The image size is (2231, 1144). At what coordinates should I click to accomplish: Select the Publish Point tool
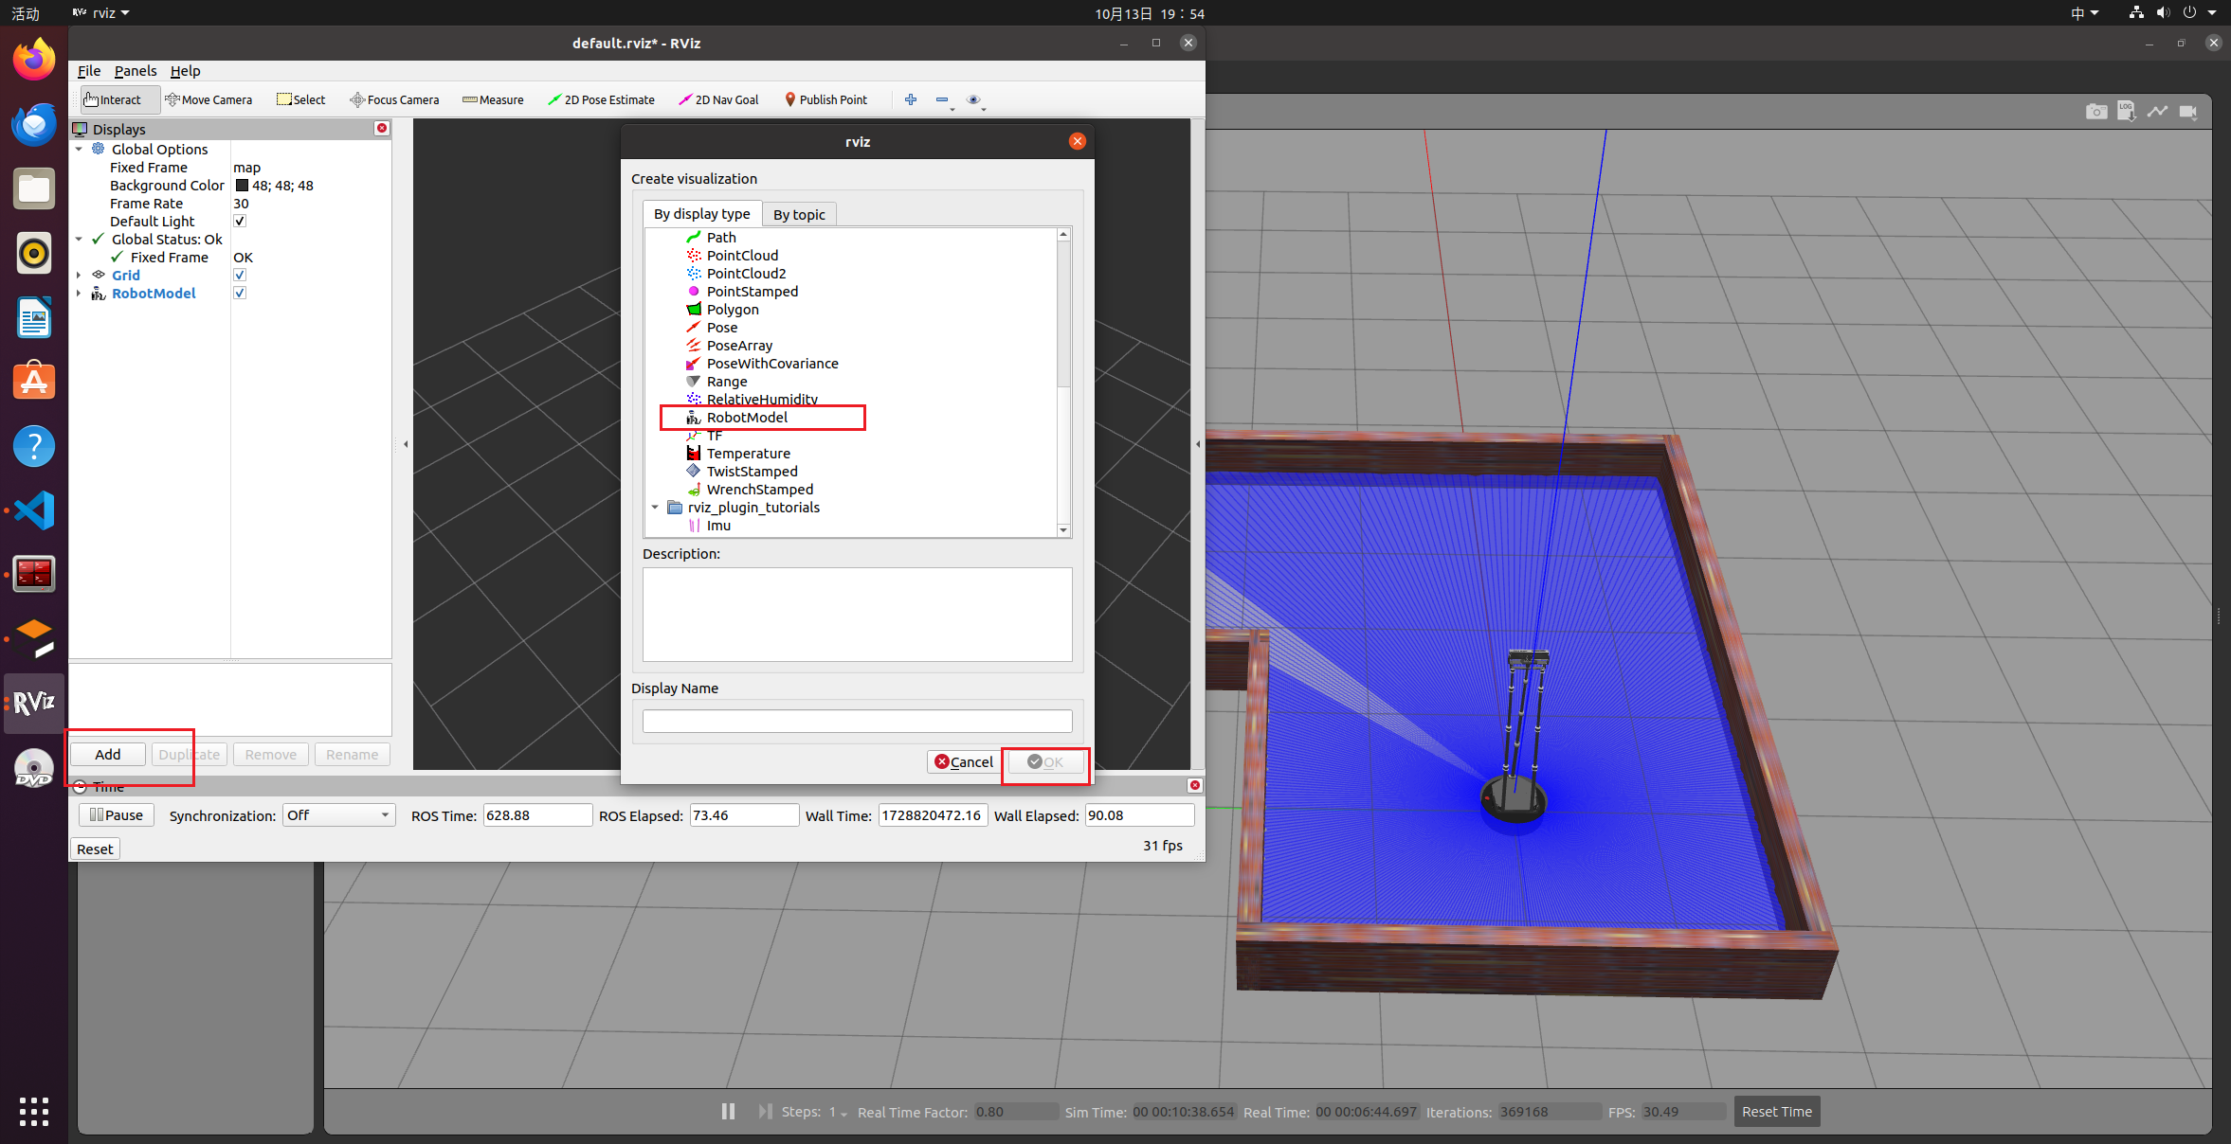[825, 99]
